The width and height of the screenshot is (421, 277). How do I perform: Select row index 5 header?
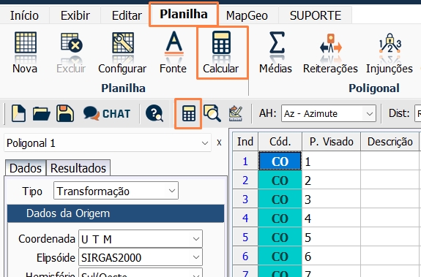click(x=245, y=237)
